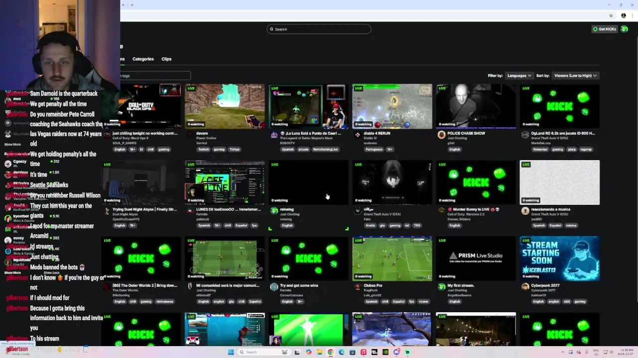Open the Languages filter dropdown

[519, 76]
